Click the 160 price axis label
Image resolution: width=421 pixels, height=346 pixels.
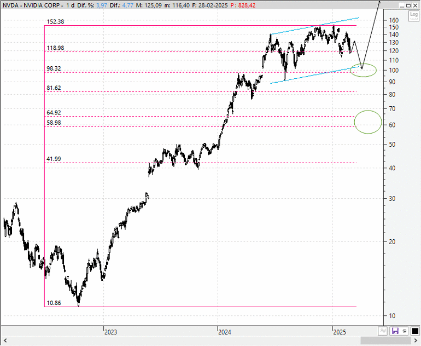click(394, 20)
